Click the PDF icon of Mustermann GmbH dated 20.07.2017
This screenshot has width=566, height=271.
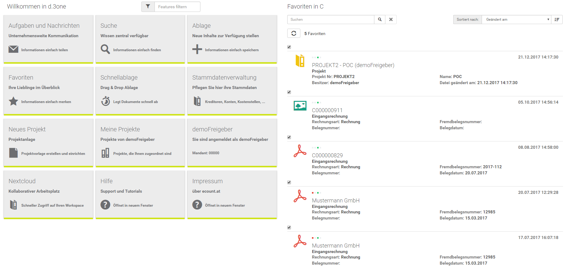click(x=300, y=196)
